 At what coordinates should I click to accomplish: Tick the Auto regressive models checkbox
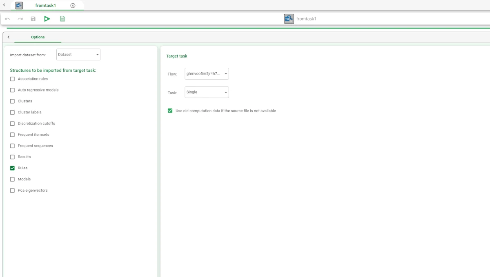(x=12, y=90)
